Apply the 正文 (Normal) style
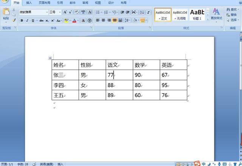This screenshot has height=166, width=242. pyautogui.click(x=163, y=15)
